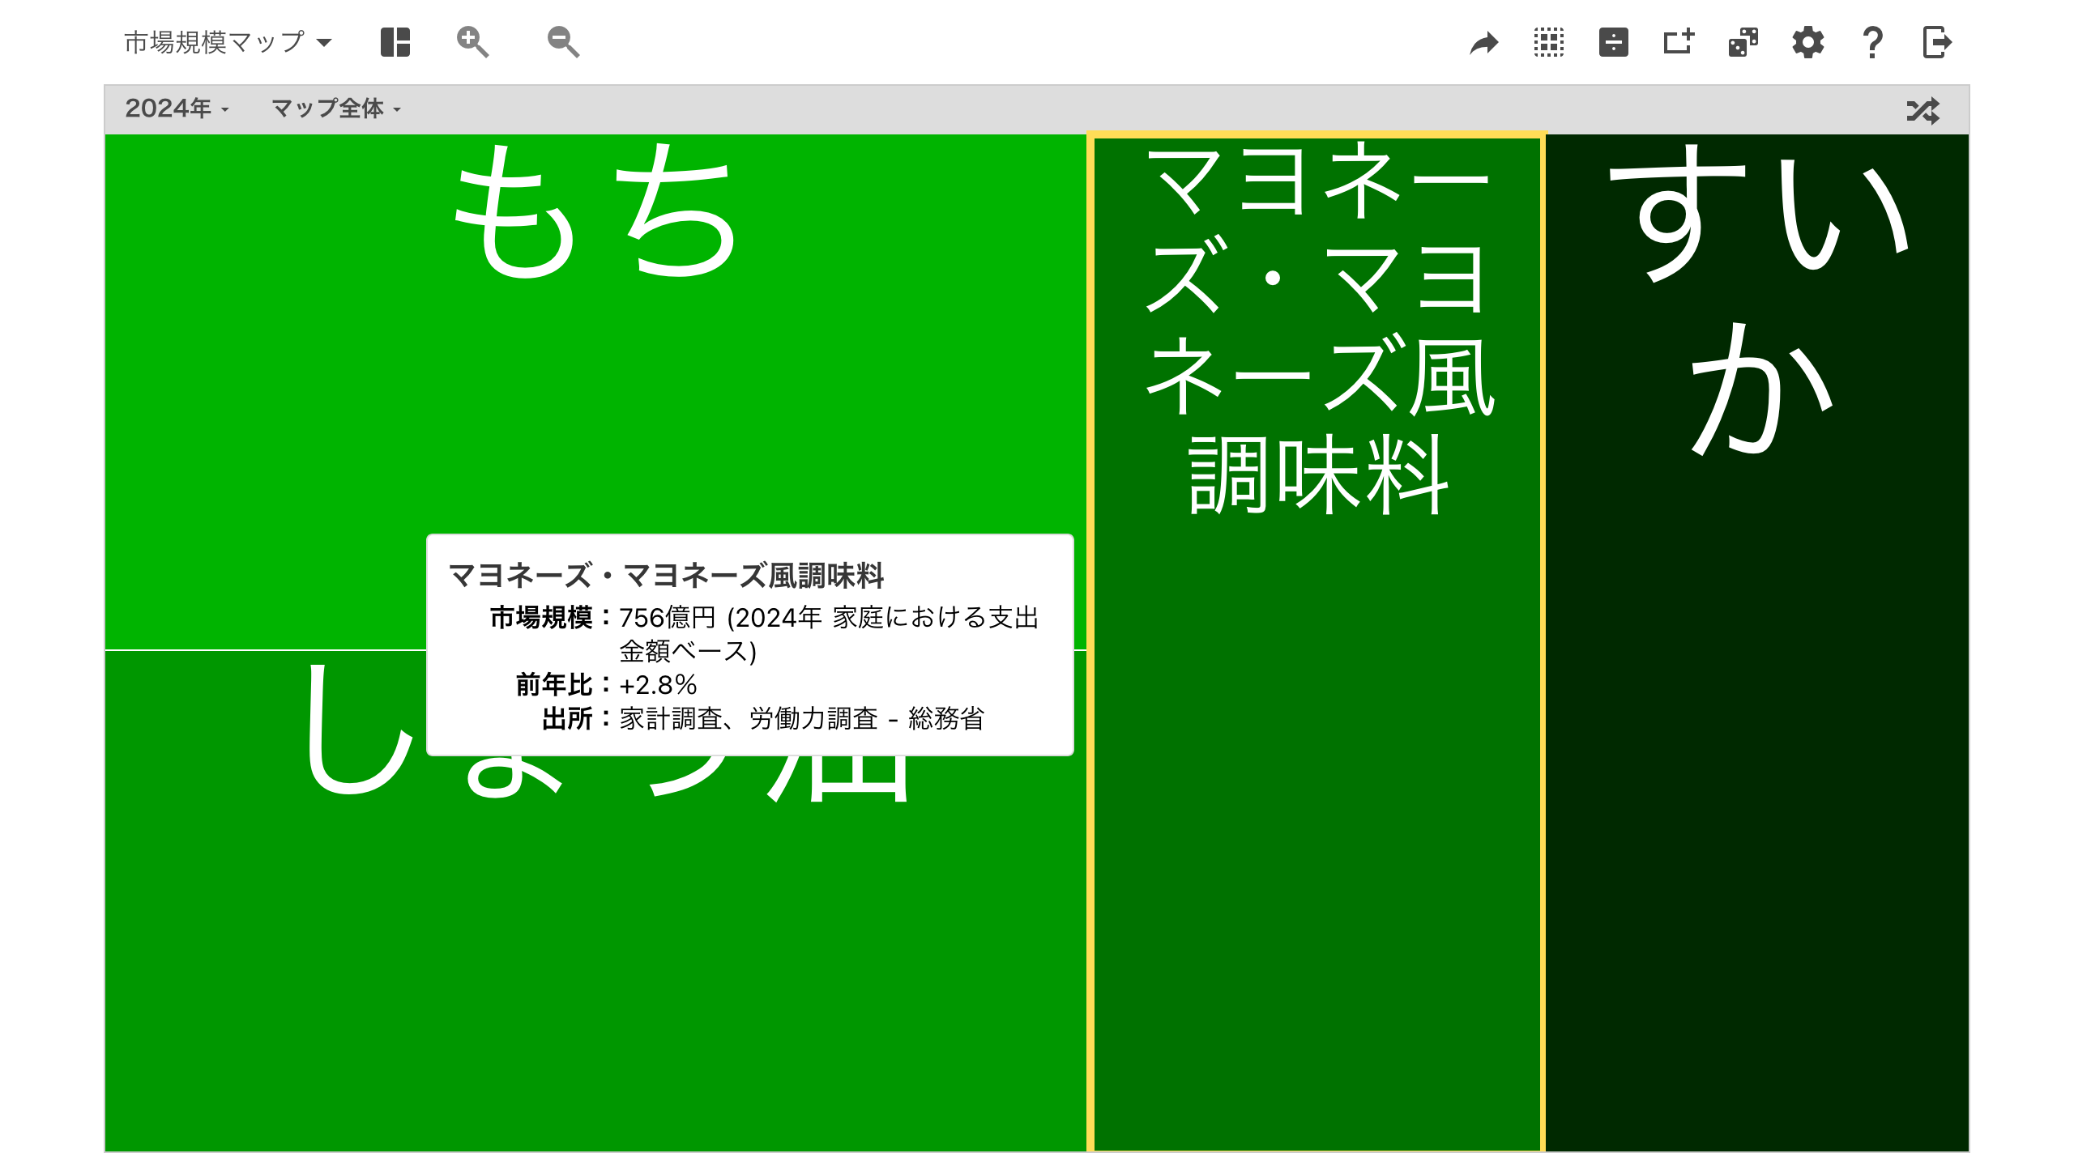
Task: Open settings with the gear icon
Action: [x=1808, y=42]
